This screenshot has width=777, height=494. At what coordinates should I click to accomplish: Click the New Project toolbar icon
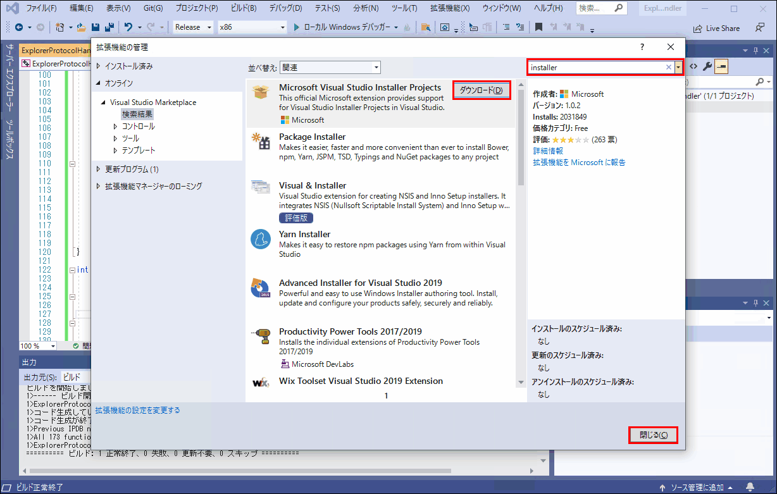pos(59,27)
